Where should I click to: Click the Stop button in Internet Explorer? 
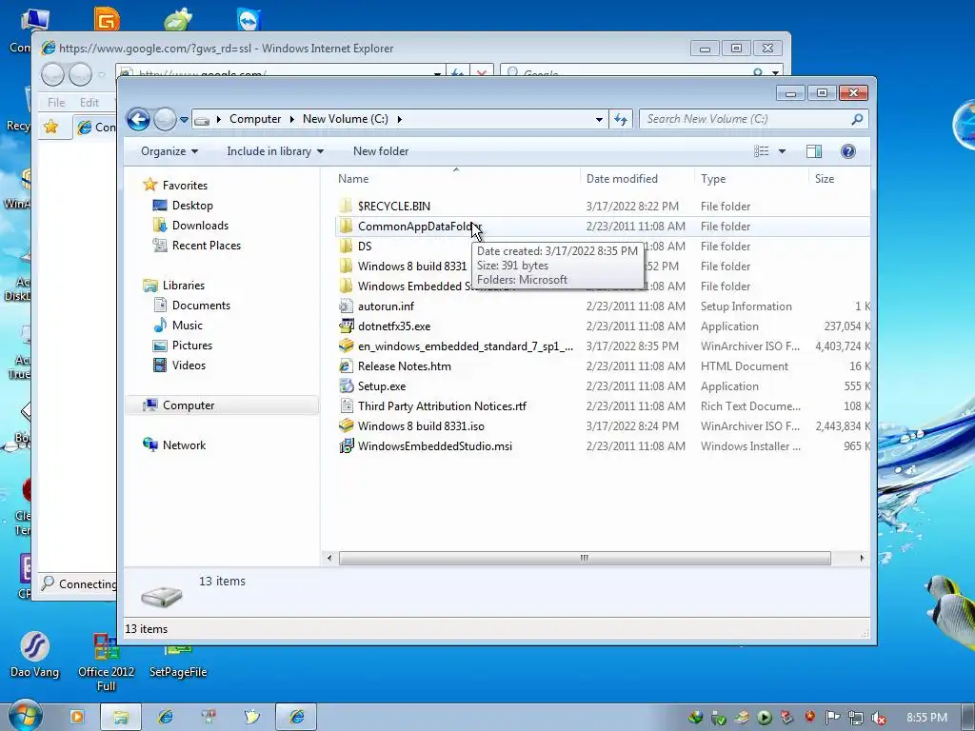pos(481,72)
